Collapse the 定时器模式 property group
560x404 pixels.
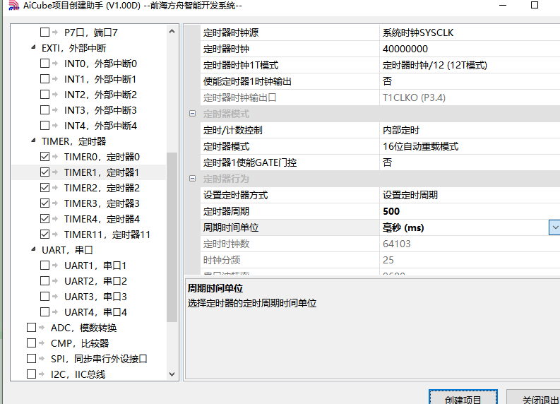(192, 114)
